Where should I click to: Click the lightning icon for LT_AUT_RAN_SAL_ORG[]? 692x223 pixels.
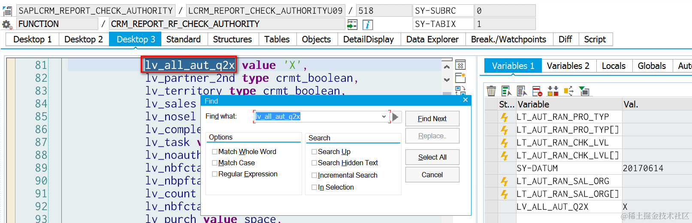point(505,194)
